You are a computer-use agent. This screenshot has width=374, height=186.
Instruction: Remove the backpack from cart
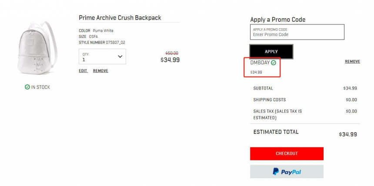(100, 71)
